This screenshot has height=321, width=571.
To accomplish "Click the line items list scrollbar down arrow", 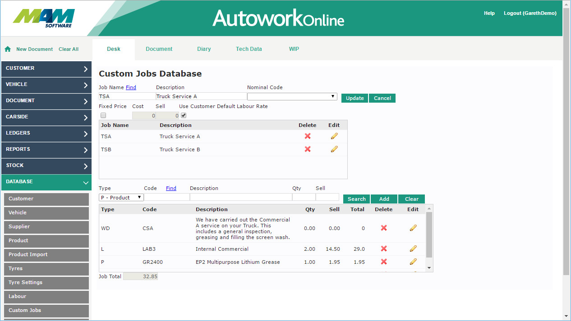I will point(429,268).
